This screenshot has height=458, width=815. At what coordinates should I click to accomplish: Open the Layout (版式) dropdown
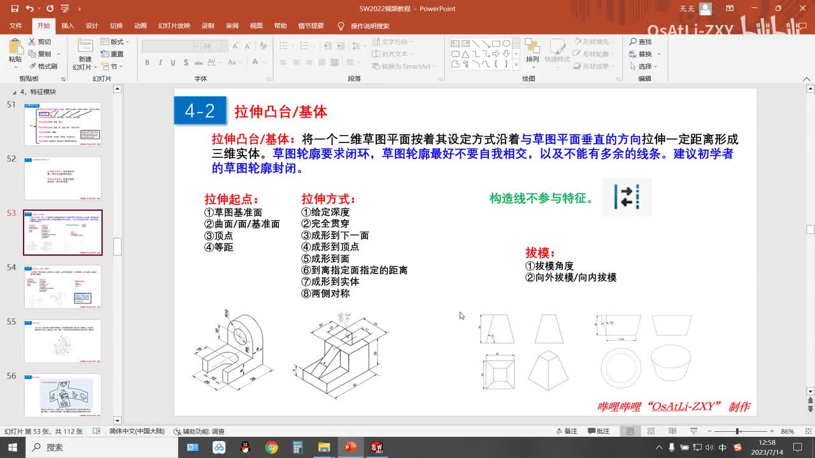tap(115, 42)
